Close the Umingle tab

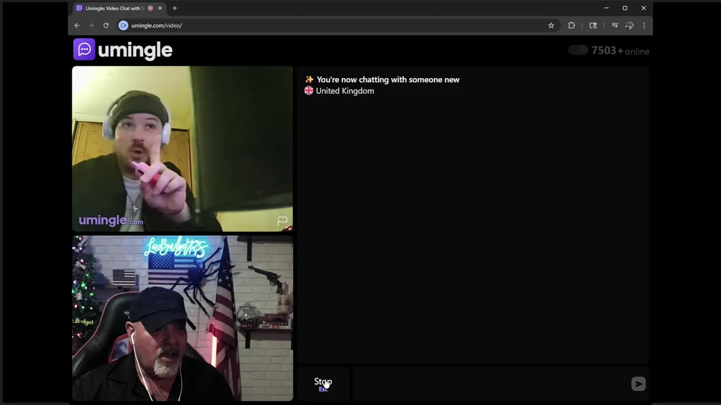point(160,8)
